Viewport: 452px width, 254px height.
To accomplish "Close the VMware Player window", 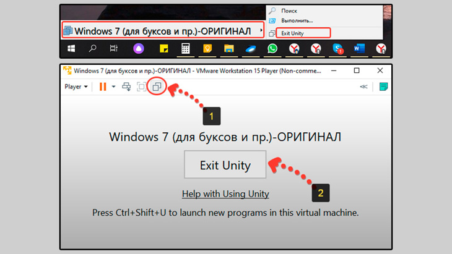I will (380, 70).
